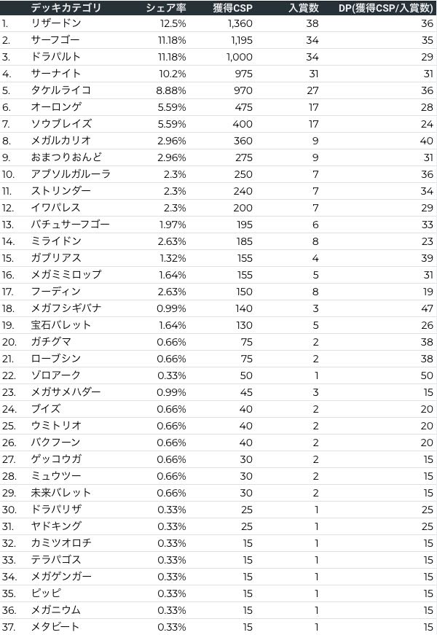Viewport: 437px width, 635px height.
Task: Click the デッキカテゴリ column header
Action: (66, 8)
